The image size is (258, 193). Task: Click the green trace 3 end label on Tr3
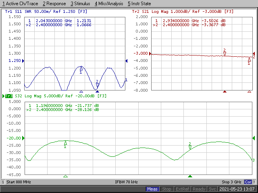[254, 160]
